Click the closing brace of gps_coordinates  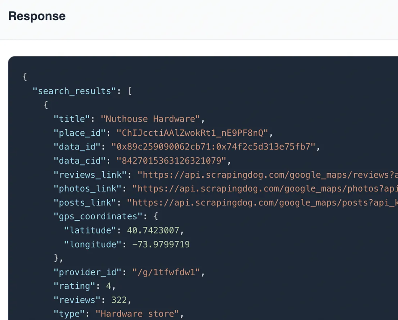click(54, 258)
